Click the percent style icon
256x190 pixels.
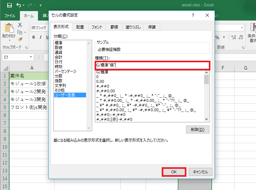click(x=217, y=38)
